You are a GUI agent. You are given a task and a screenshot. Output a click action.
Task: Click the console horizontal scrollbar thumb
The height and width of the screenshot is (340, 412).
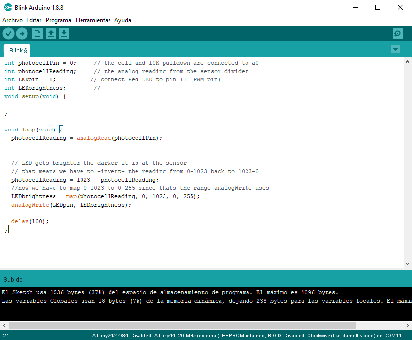[182, 326]
